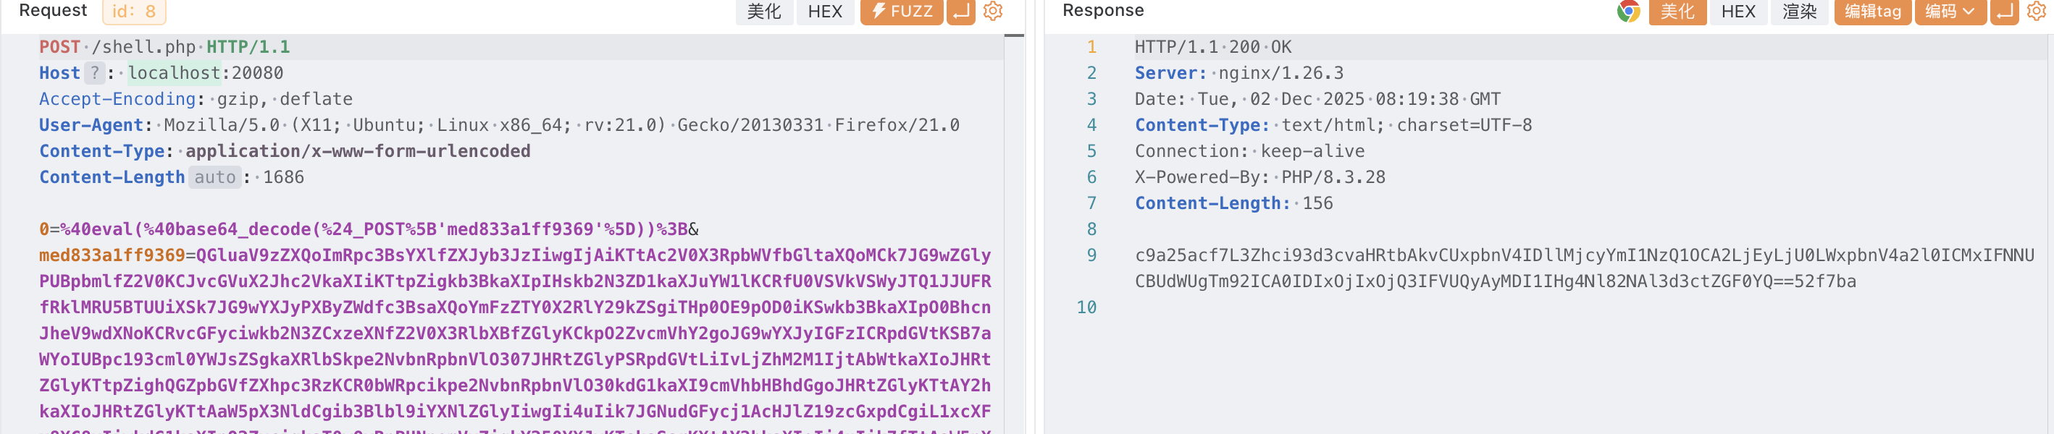Click the FUZZ lightning button
2054x434 pixels.
coord(902,11)
